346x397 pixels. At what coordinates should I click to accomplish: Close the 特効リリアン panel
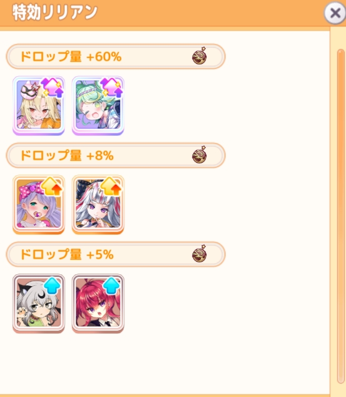pyautogui.click(x=335, y=13)
